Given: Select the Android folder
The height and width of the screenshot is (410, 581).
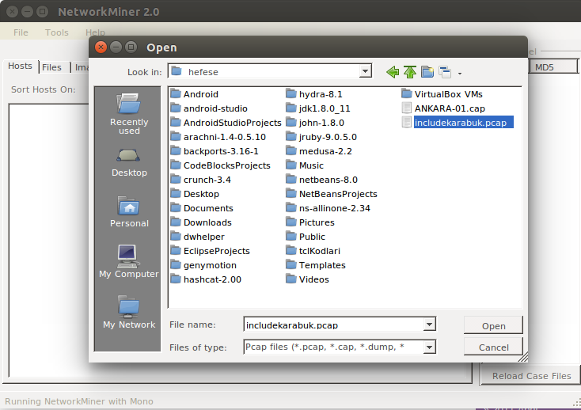Looking at the screenshot, I should tap(195, 94).
